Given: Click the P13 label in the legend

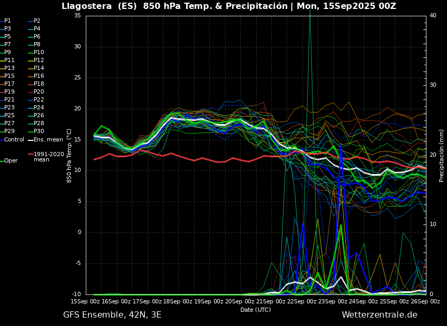Looking at the screenshot, I should (x=9, y=68).
